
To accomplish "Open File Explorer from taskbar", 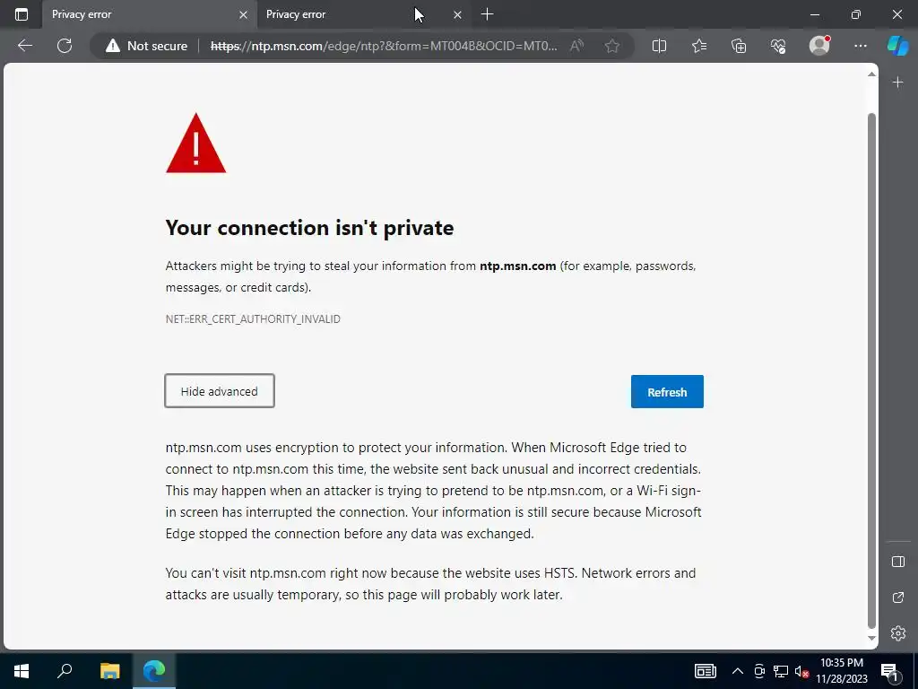I will click(109, 671).
